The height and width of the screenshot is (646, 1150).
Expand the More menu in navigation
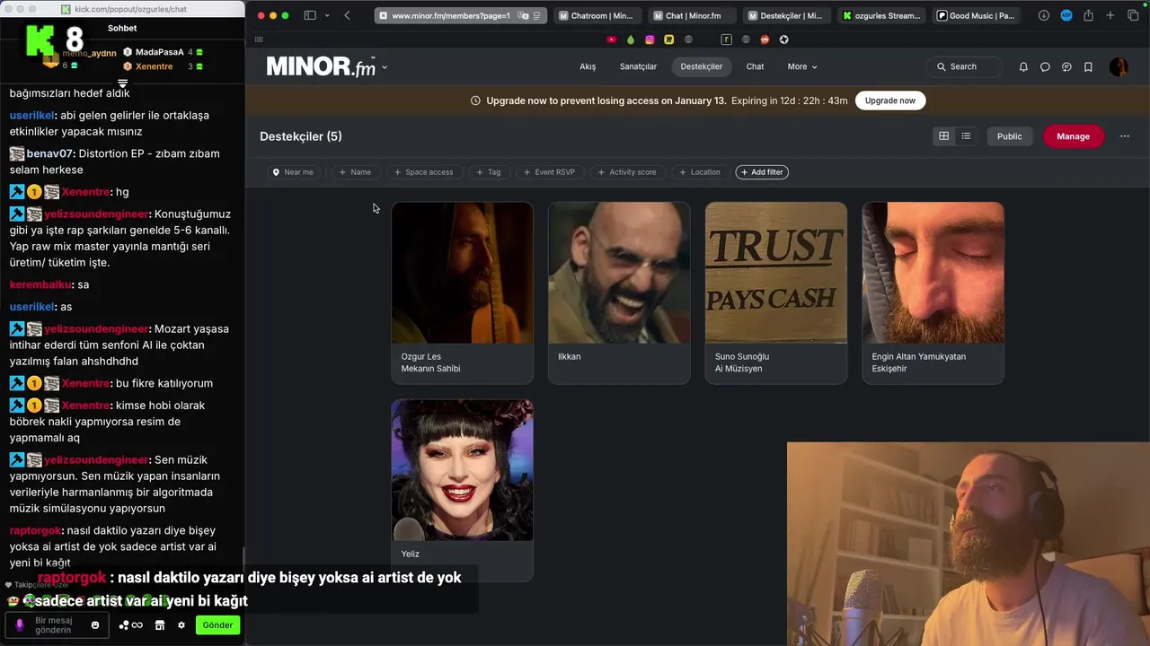802,66
